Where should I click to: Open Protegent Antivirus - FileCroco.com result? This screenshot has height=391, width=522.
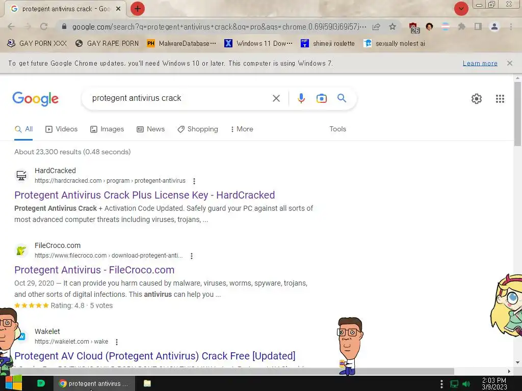click(94, 270)
